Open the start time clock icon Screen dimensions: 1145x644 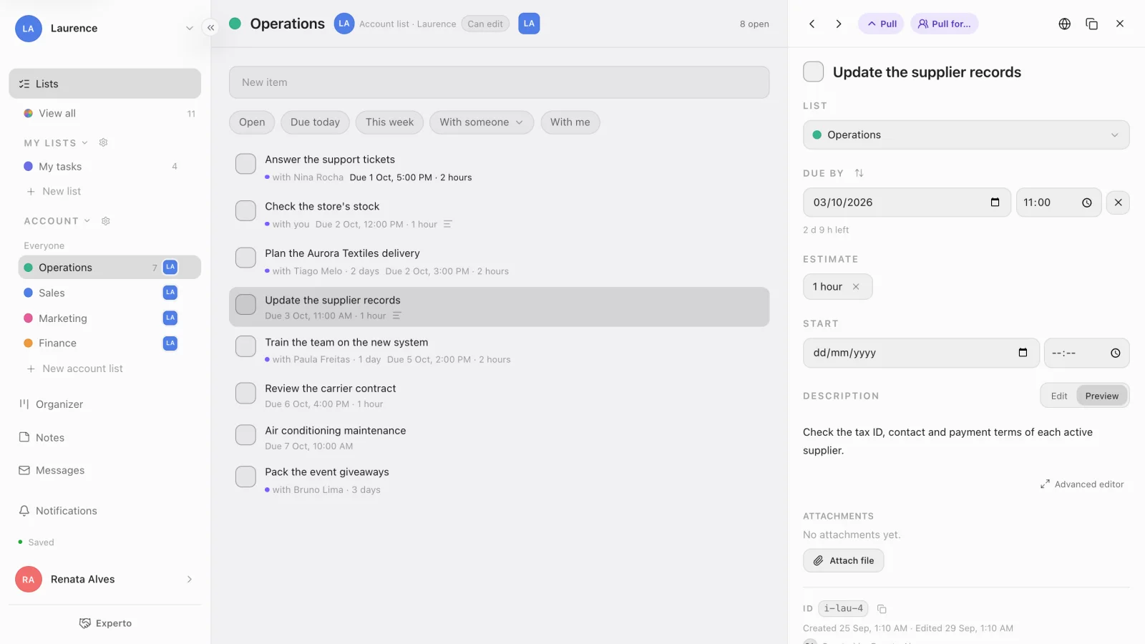point(1115,353)
